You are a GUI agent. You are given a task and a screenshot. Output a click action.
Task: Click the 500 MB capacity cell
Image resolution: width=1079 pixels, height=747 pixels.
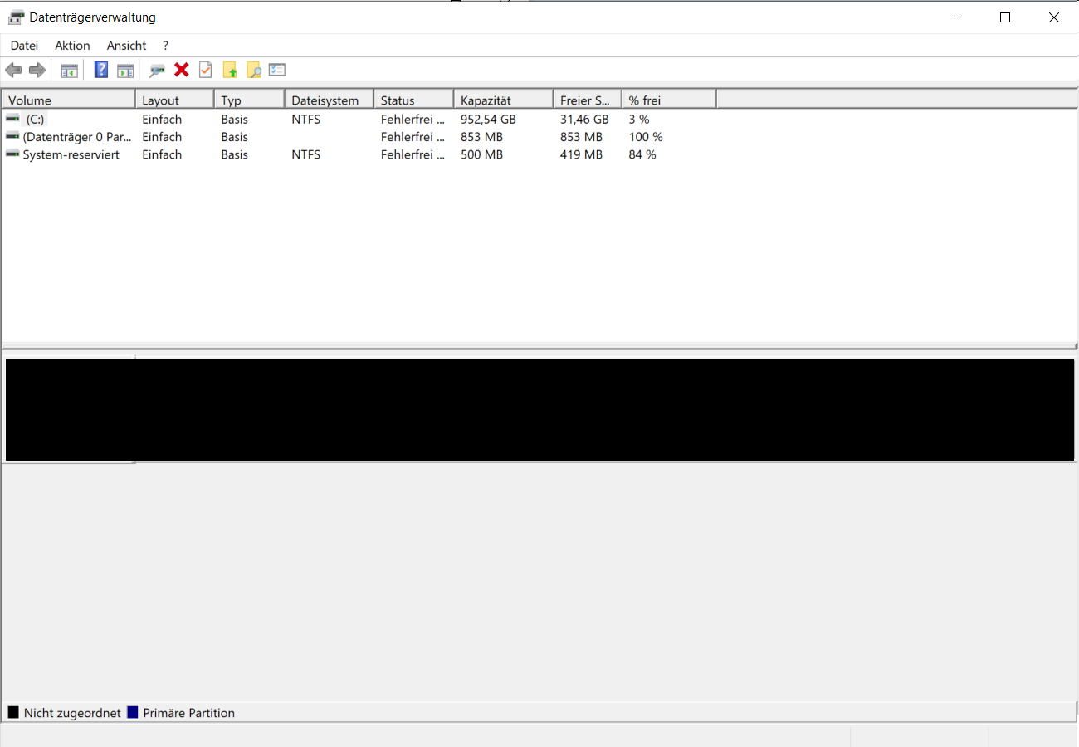point(481,154)
